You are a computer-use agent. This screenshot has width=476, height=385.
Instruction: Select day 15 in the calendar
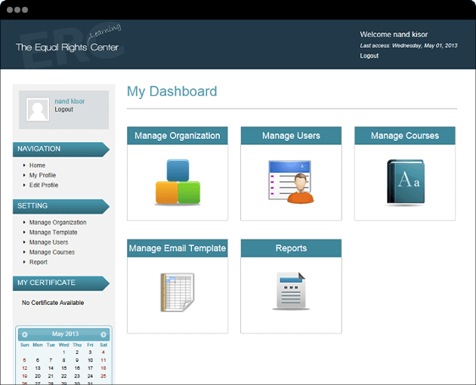[63, 368]
